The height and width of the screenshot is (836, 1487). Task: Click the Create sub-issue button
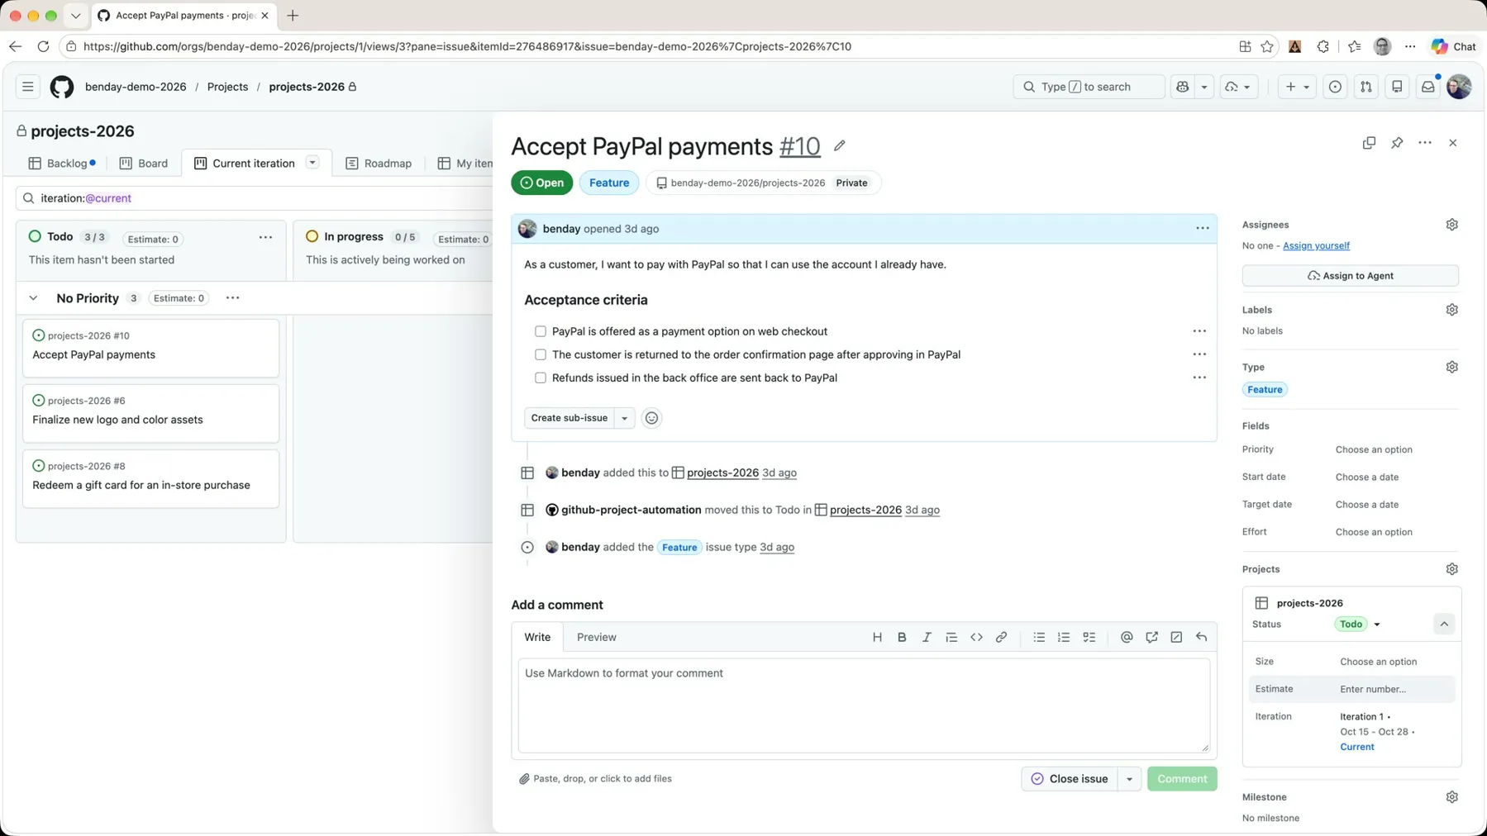[570, 418]
